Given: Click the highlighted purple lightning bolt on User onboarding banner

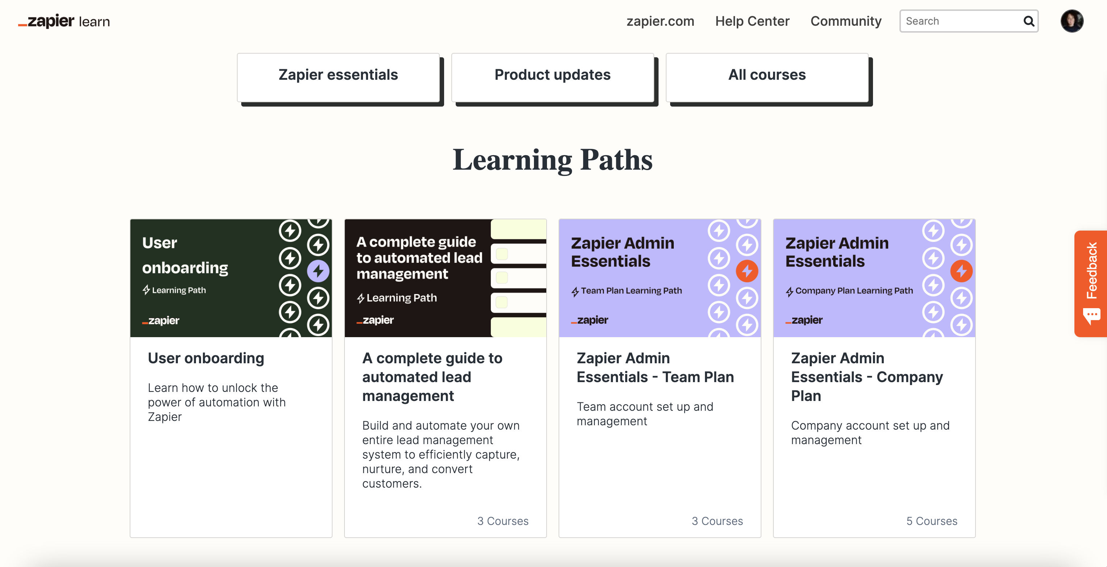Looking at the screenshot, I should 318,271.
